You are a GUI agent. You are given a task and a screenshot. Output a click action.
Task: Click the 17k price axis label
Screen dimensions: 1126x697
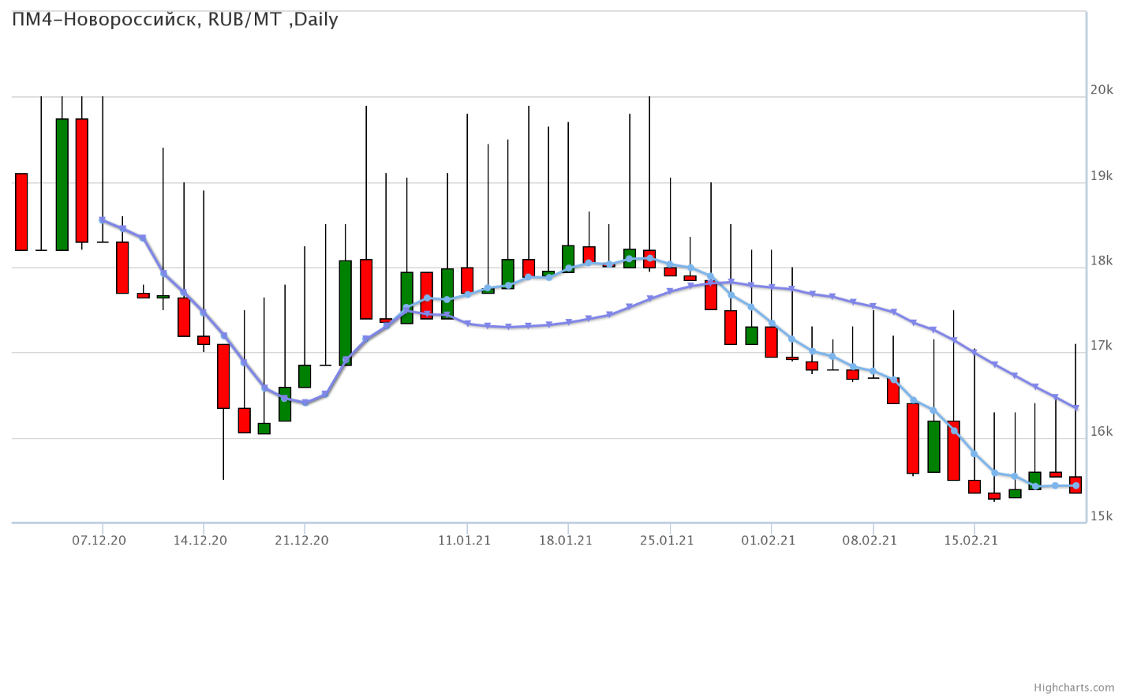coord(1102,346)
